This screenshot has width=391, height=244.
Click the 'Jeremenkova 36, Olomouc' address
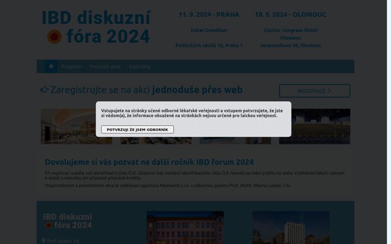point(291,46)
